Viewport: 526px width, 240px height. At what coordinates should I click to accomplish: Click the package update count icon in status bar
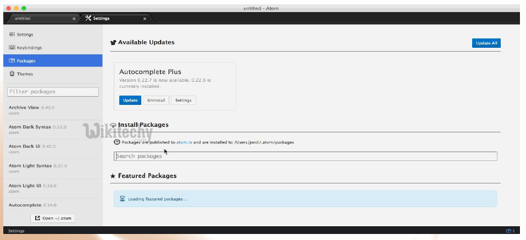[510, 231]
